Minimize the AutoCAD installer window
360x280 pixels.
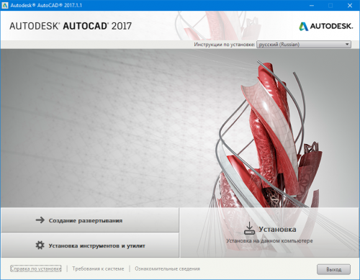312,5
